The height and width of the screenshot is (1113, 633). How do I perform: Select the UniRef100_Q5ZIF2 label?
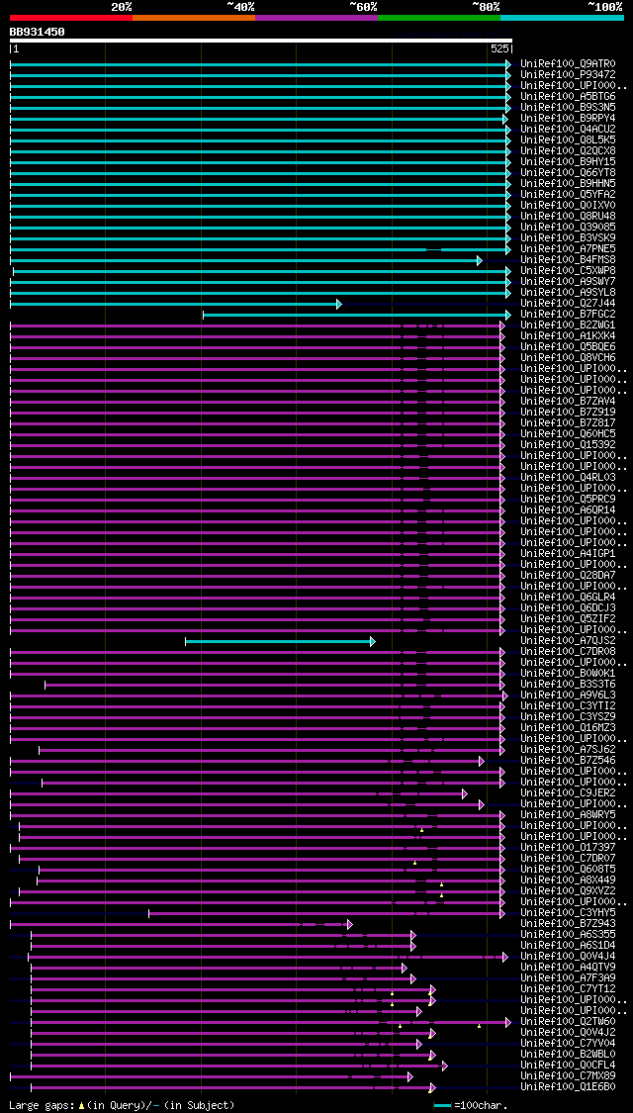point(568,619)
